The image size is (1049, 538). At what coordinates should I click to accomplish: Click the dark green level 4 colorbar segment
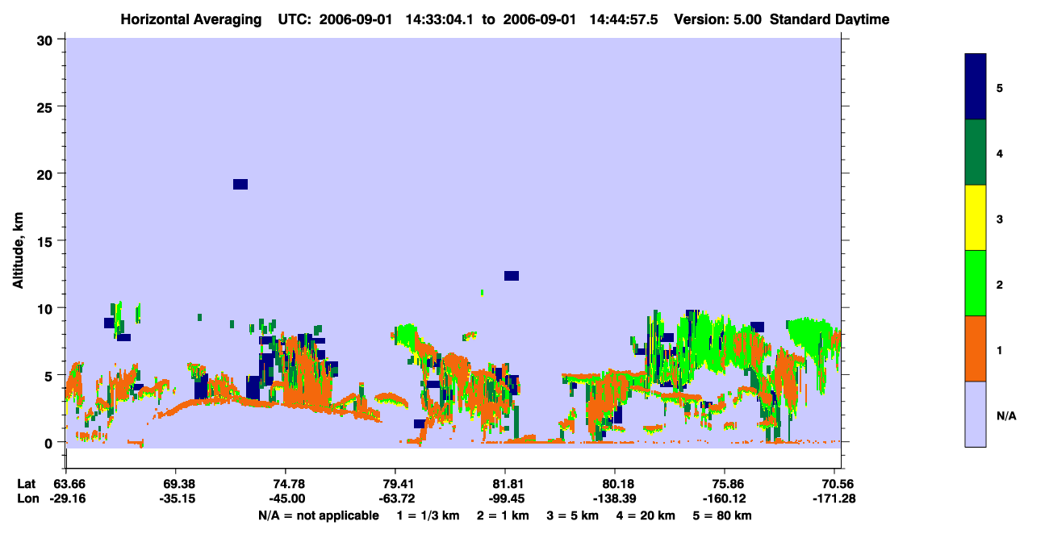click(976, 152)
